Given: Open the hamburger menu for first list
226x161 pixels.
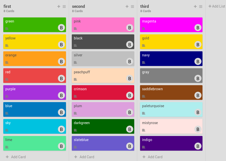Looking at the screenshot, I should tap(64, 7).
